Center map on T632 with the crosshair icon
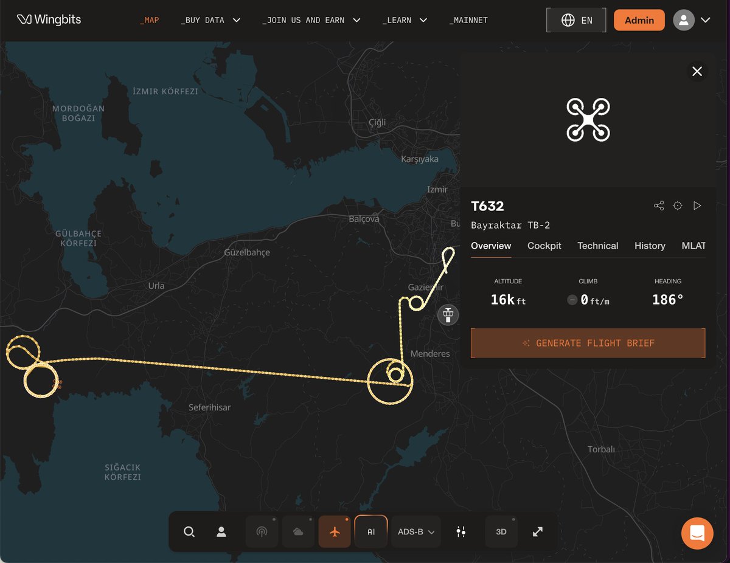The height and width of the screenshot is (563, 730). point(678,206)
